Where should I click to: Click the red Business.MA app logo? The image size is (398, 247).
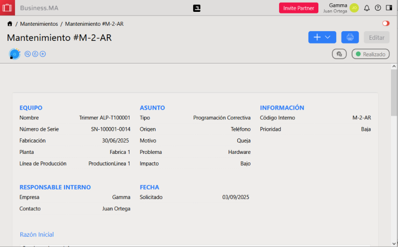click(x=7, y=8)
